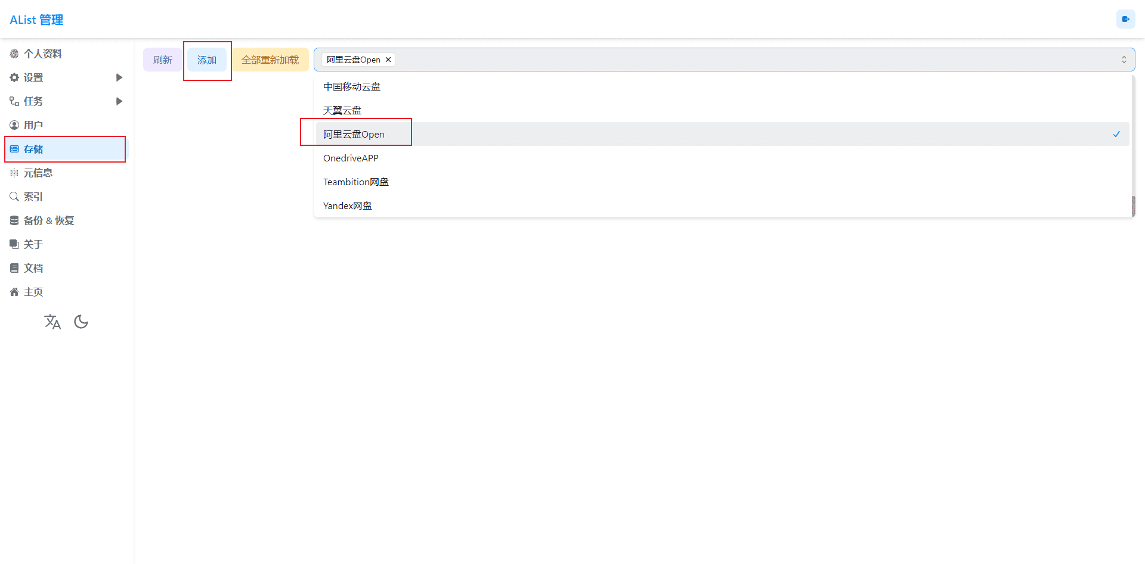Open 备份 & 恢复 in the sidebar
The image size is (1145, 564).
pyautogui.click(x=67, y=220)
